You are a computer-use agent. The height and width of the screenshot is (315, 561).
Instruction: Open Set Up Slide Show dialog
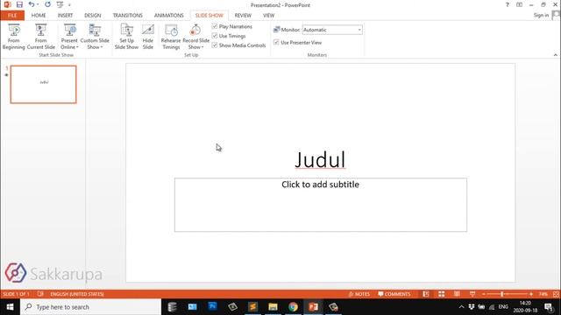(126, 37)
